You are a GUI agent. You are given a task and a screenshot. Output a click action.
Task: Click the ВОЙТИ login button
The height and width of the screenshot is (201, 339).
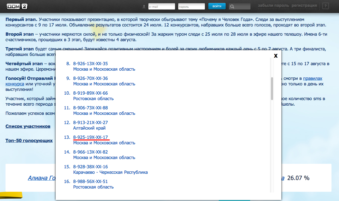pos(217,6)
